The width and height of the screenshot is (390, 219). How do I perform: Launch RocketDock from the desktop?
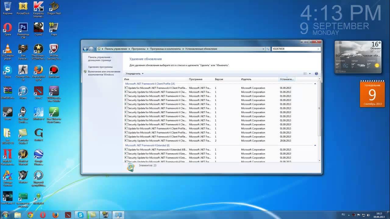pyautogui.click(x=23, y=8)
